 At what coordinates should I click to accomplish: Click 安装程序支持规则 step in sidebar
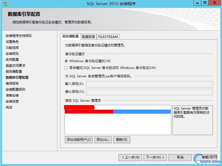[x=19, y=36]
